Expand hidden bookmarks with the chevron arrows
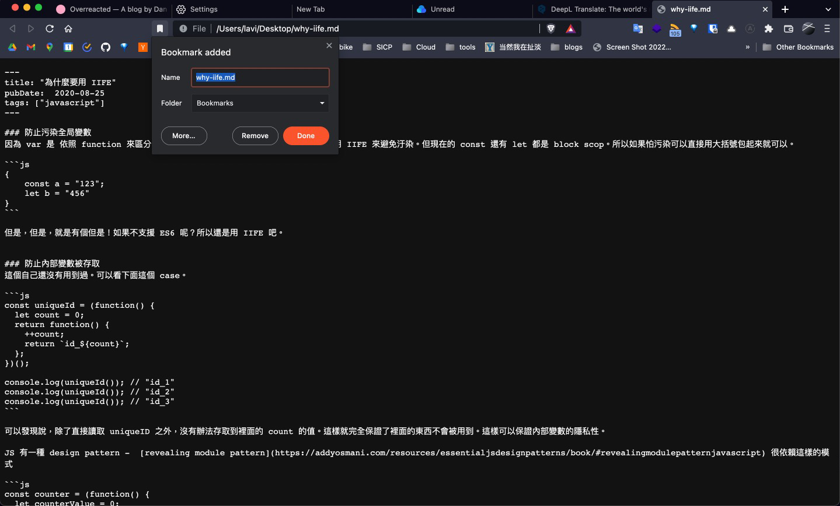The height and width of the screenshot is (506, 840). [x=748, y=47]
